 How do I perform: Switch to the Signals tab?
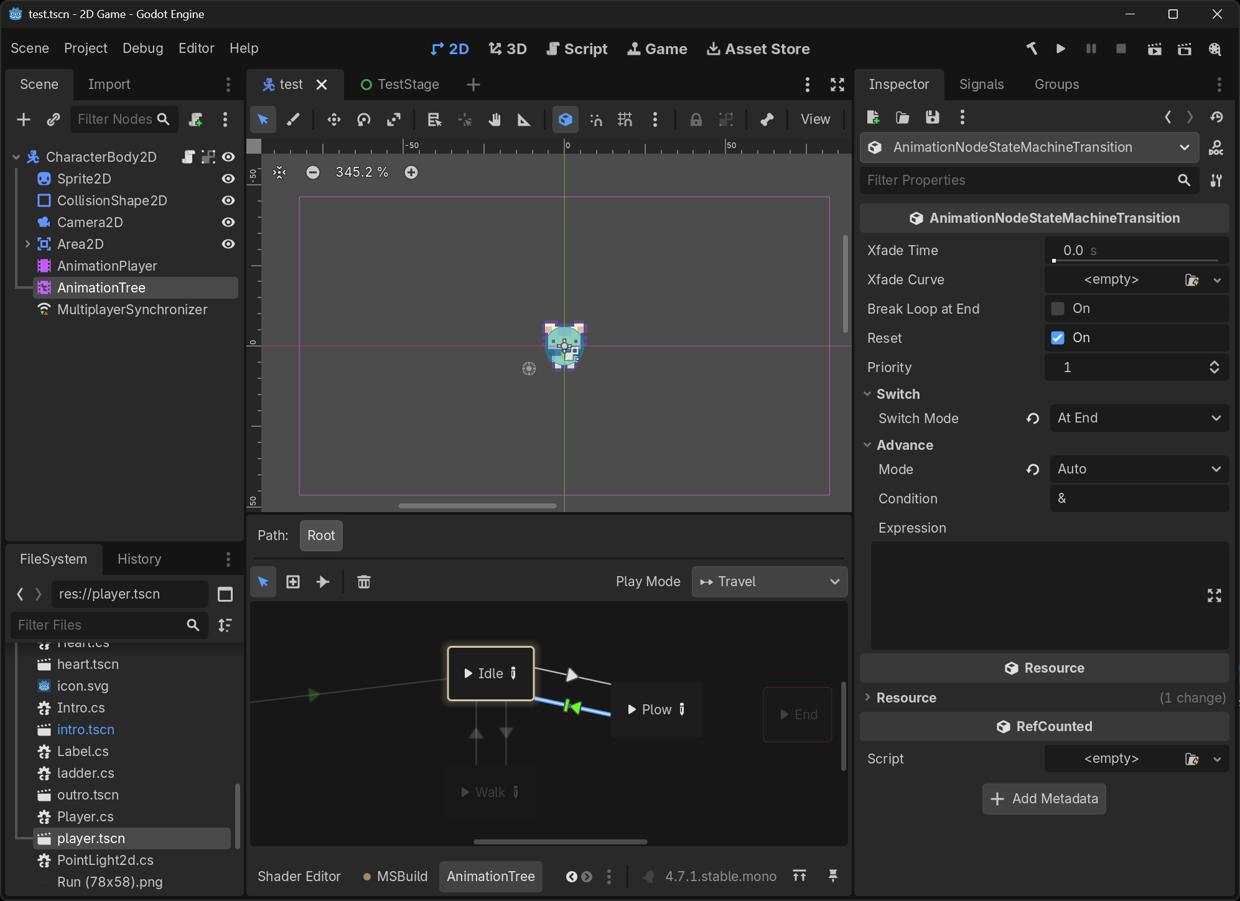pyautogui.click(x=981, y=85)
